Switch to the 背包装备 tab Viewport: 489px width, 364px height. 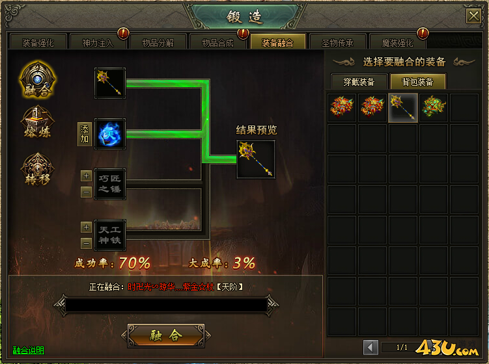[417, 82]
